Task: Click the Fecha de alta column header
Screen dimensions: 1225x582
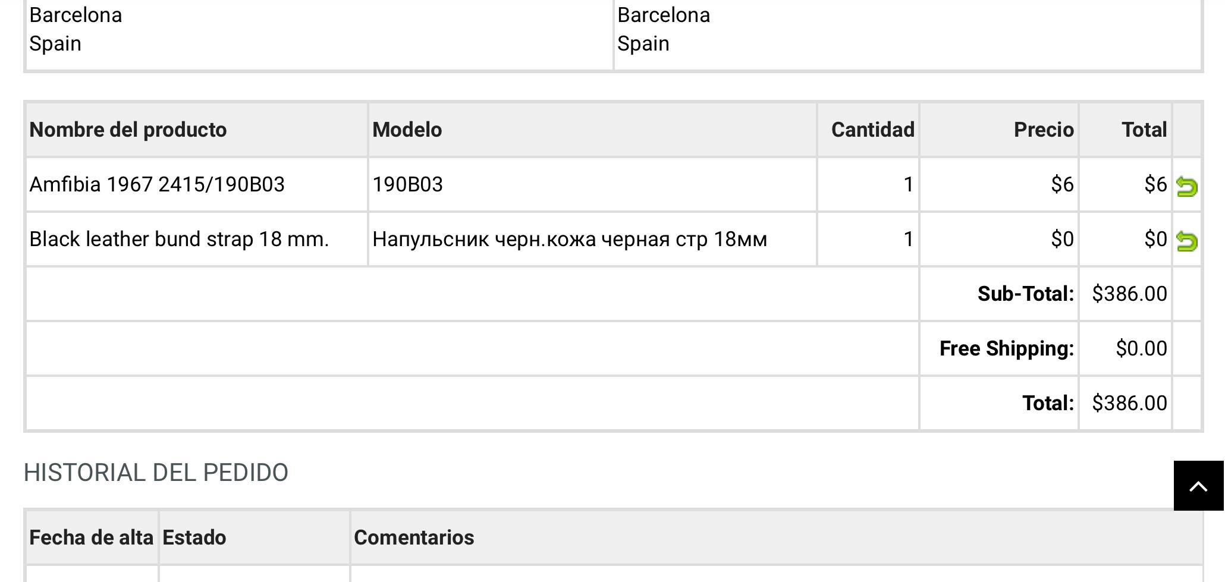Action: 91,538
